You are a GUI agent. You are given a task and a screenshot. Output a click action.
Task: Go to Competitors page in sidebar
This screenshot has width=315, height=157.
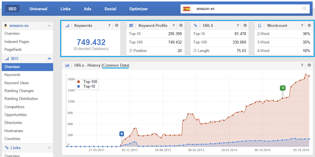coord(14,107)
